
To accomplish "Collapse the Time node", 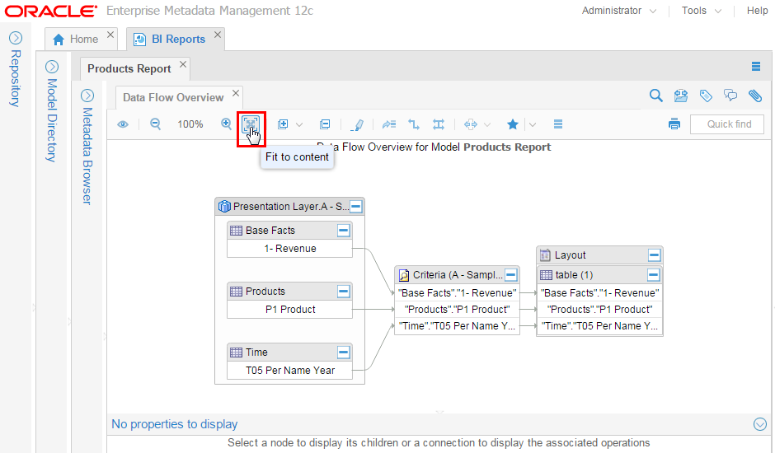I will [344, 353].
